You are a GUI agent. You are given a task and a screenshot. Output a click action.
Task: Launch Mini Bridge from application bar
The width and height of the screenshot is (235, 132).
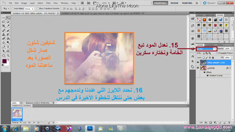click(88, 3)
